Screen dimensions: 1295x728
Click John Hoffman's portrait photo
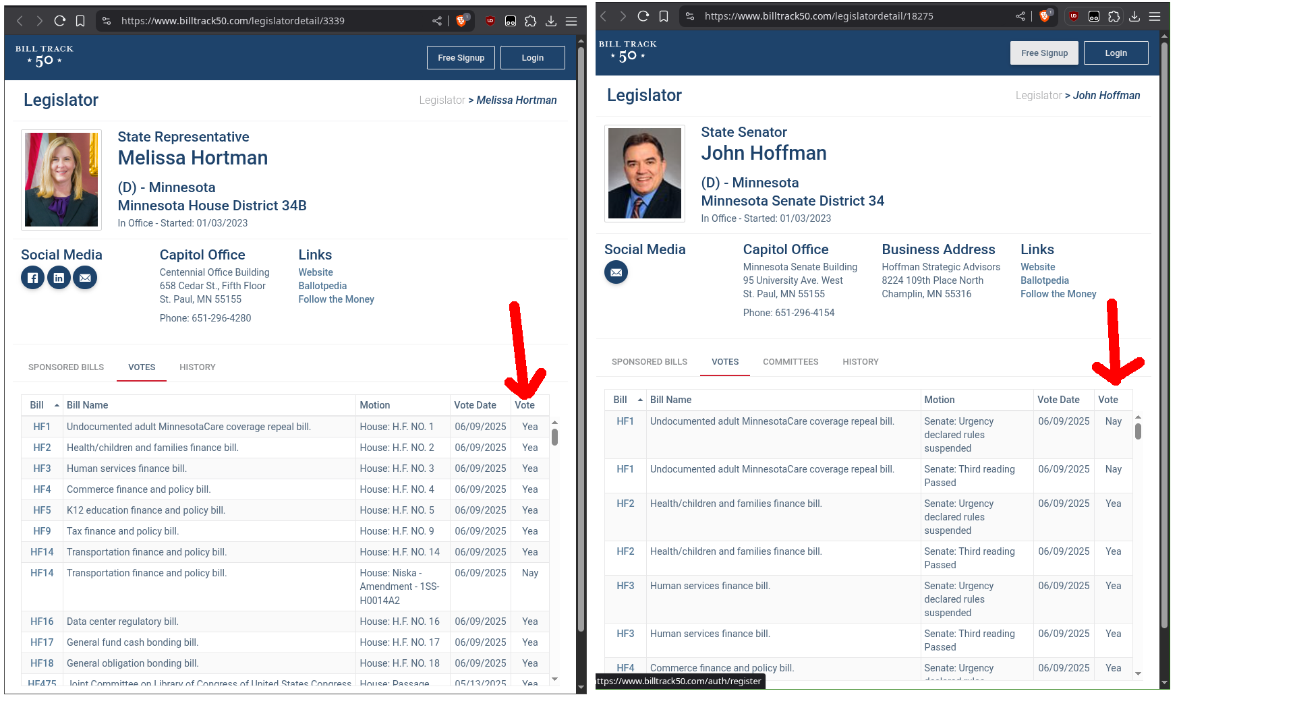point(645,174)
